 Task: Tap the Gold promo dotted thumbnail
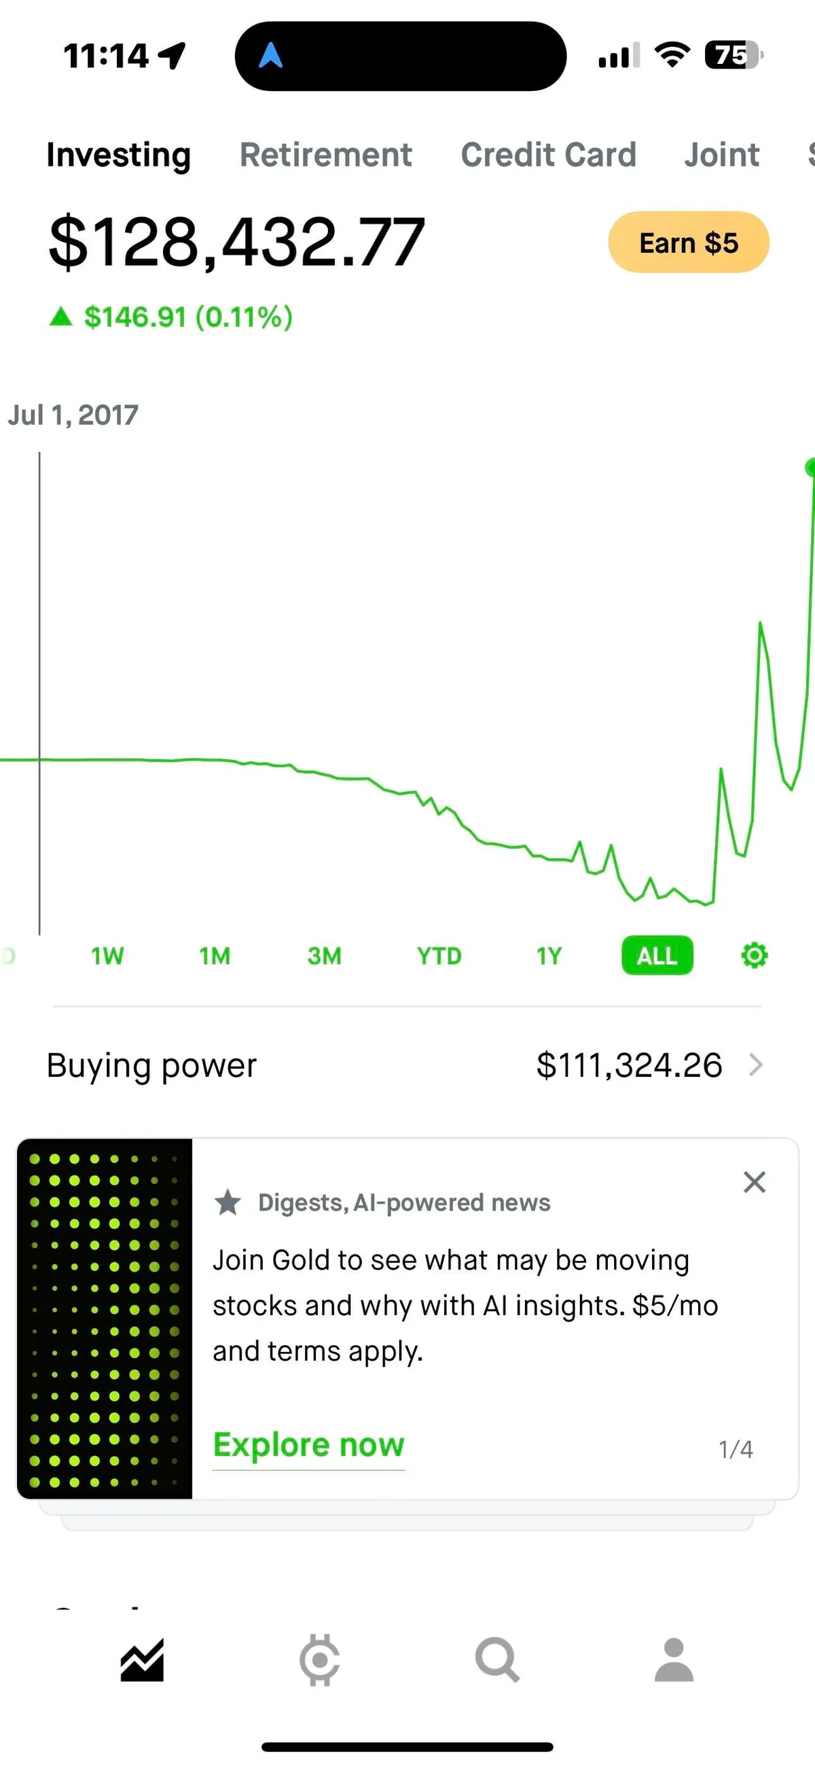point(105,1318)
